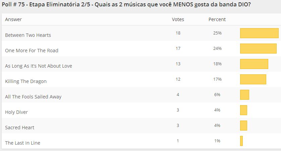Click Killing The Dragon's percentage bar
This screenshot has width=281, height=151.
253,79
